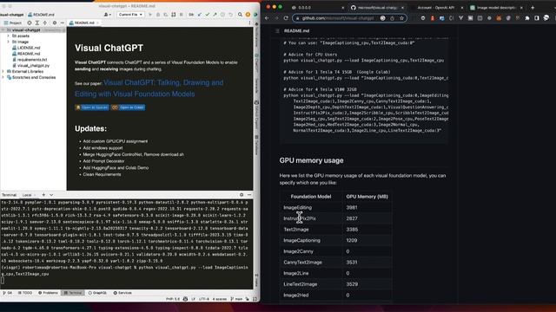Click the debug bug icon in IDE toolbar
556x312 pixels.
click(x=158, y=15)
